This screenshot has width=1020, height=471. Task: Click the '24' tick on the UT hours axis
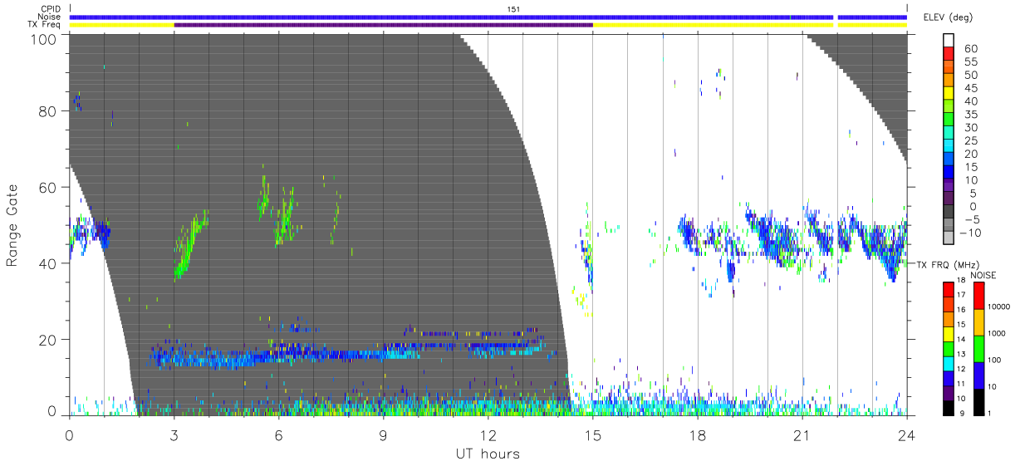pyautogui.click(x=906, y=434)
